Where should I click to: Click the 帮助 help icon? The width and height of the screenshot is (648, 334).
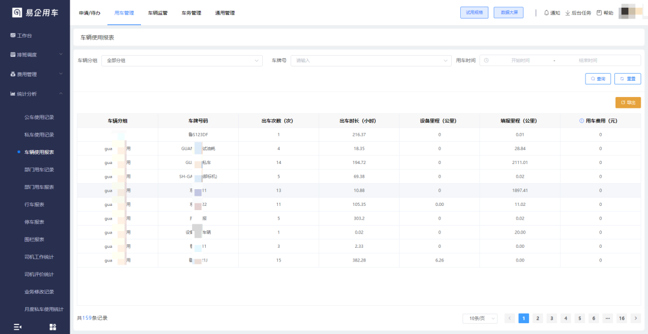pos(599,13)
